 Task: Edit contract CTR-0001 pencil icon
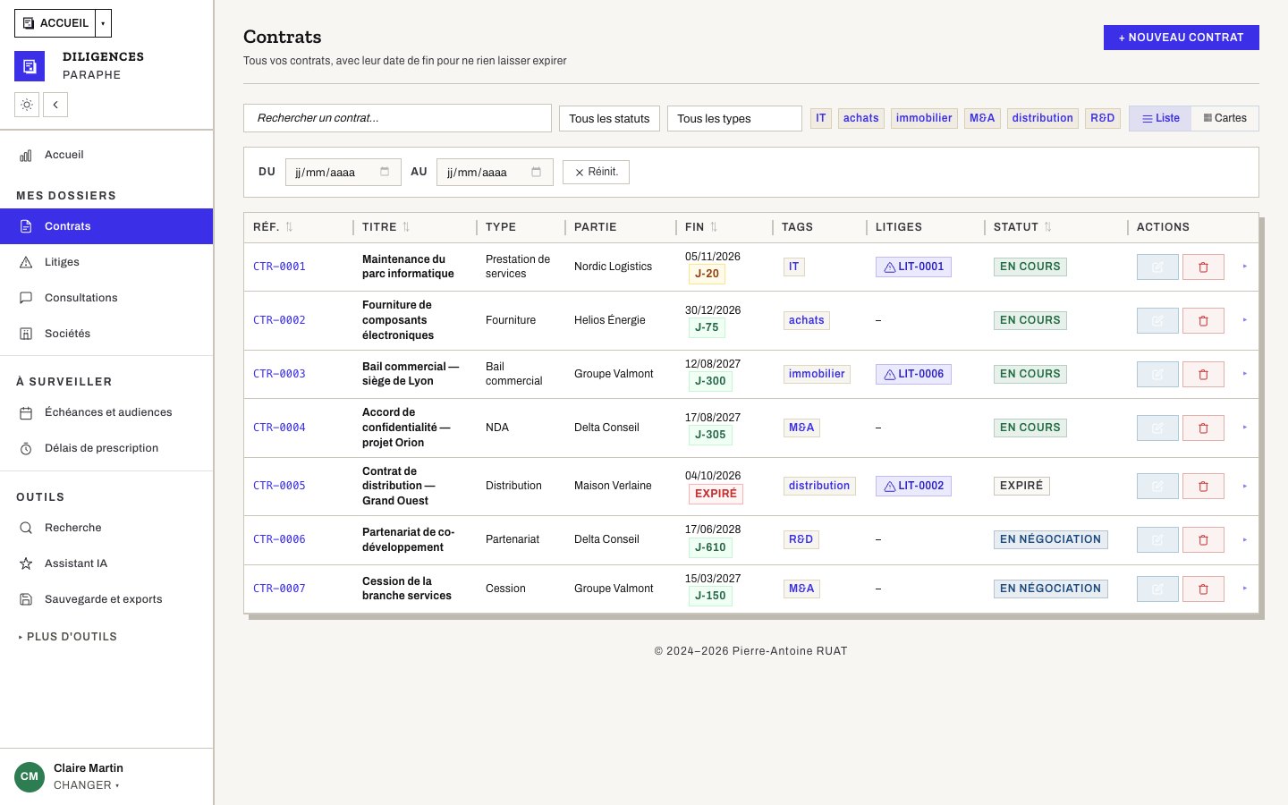click(x=1157, y=267)
